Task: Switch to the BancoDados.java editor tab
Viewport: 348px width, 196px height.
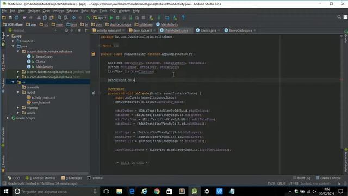Action: 240,30
